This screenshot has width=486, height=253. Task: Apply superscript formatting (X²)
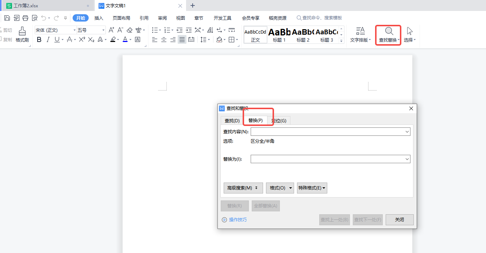click(x=82, y=40)
